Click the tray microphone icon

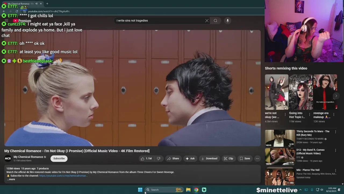(312, 190)
